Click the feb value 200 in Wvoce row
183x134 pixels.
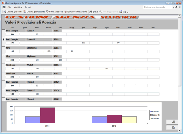pos(37,77)
